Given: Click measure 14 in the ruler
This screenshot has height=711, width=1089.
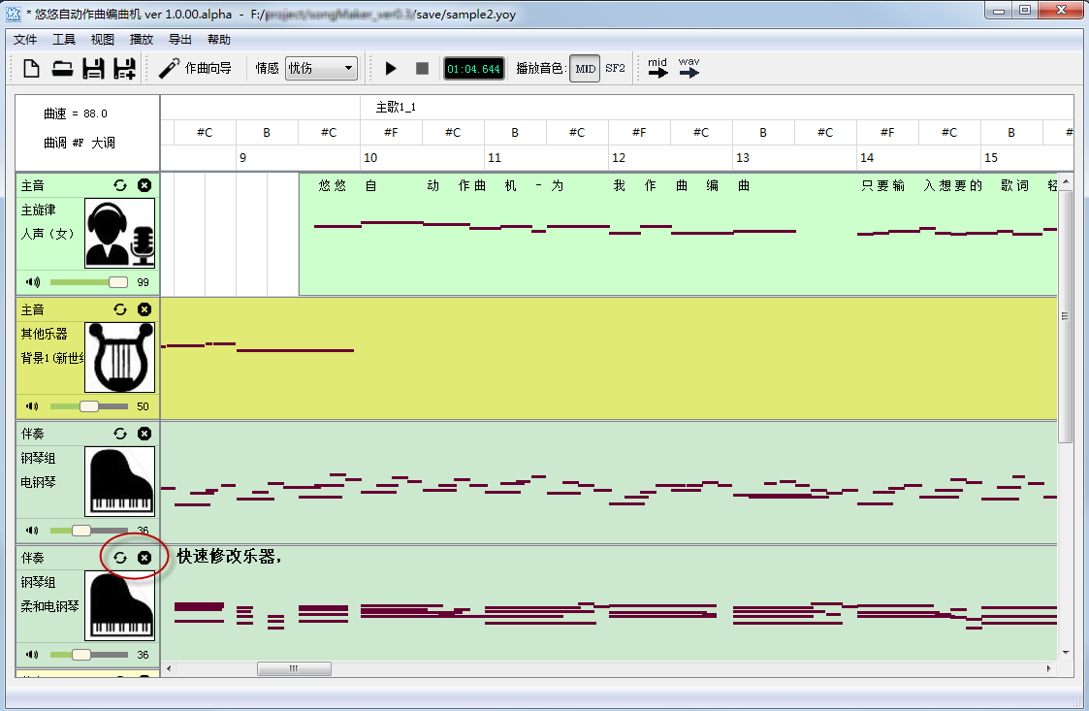Looking at the screenshot, I should tap(867, 158).
